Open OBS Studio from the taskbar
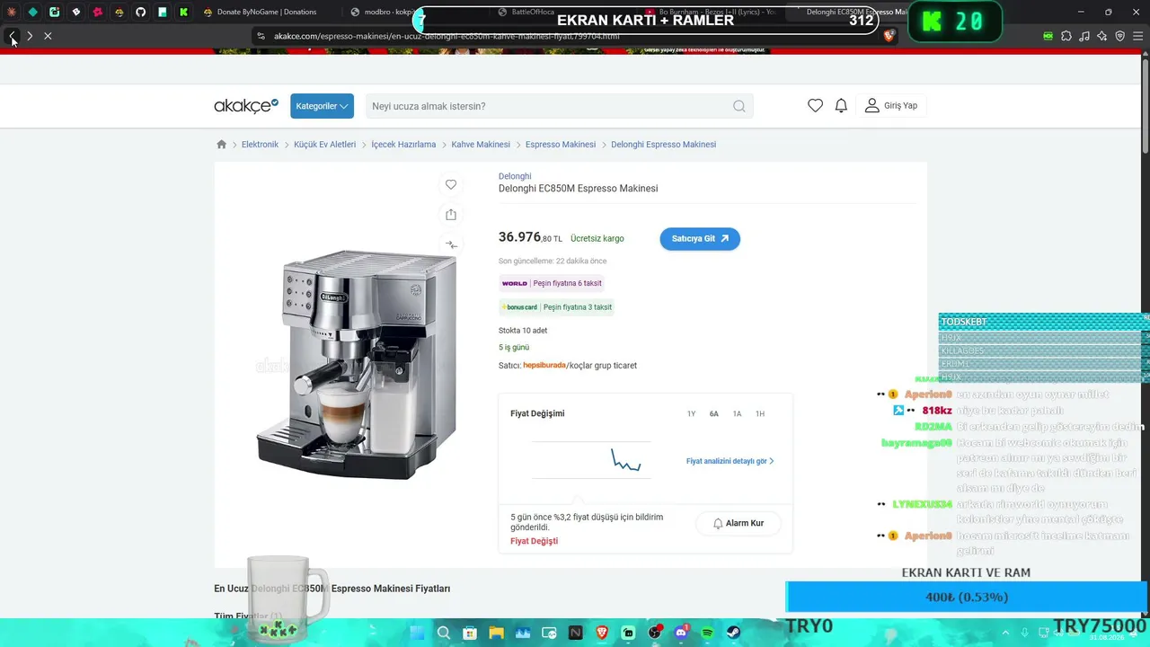This screenshot has height=647, width=1150. tap(655, 633)
